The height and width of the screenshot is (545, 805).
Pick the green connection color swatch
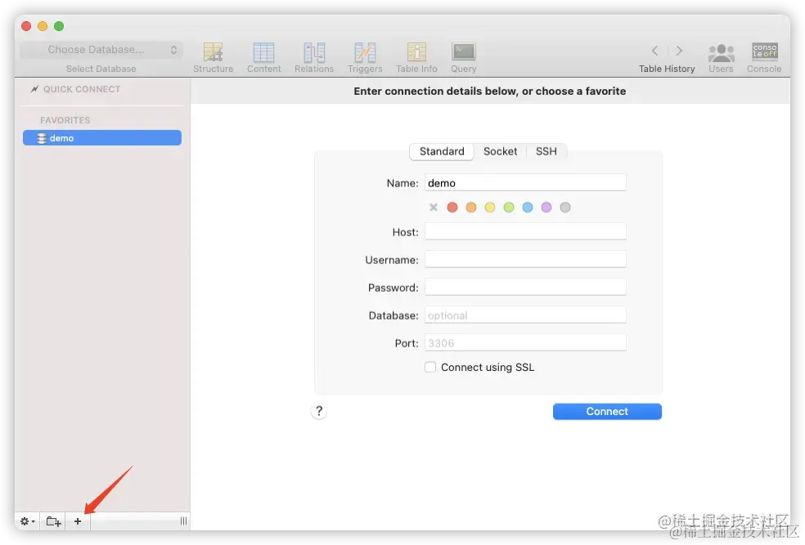[509, 207]
